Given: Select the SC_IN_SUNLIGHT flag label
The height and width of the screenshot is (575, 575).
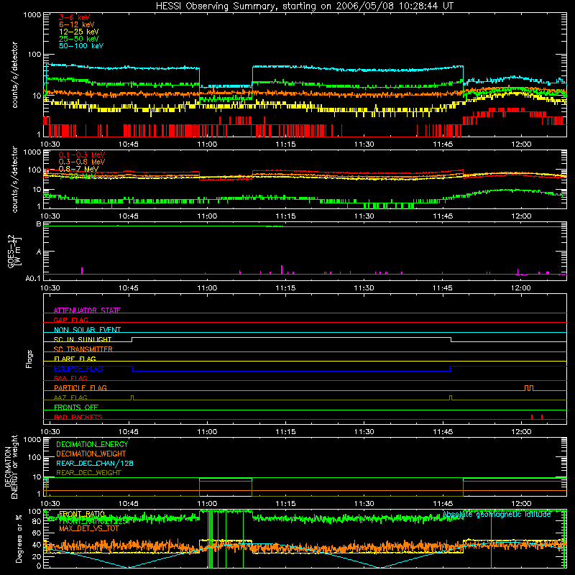Looking at the screenshot, I should (83, 339).
